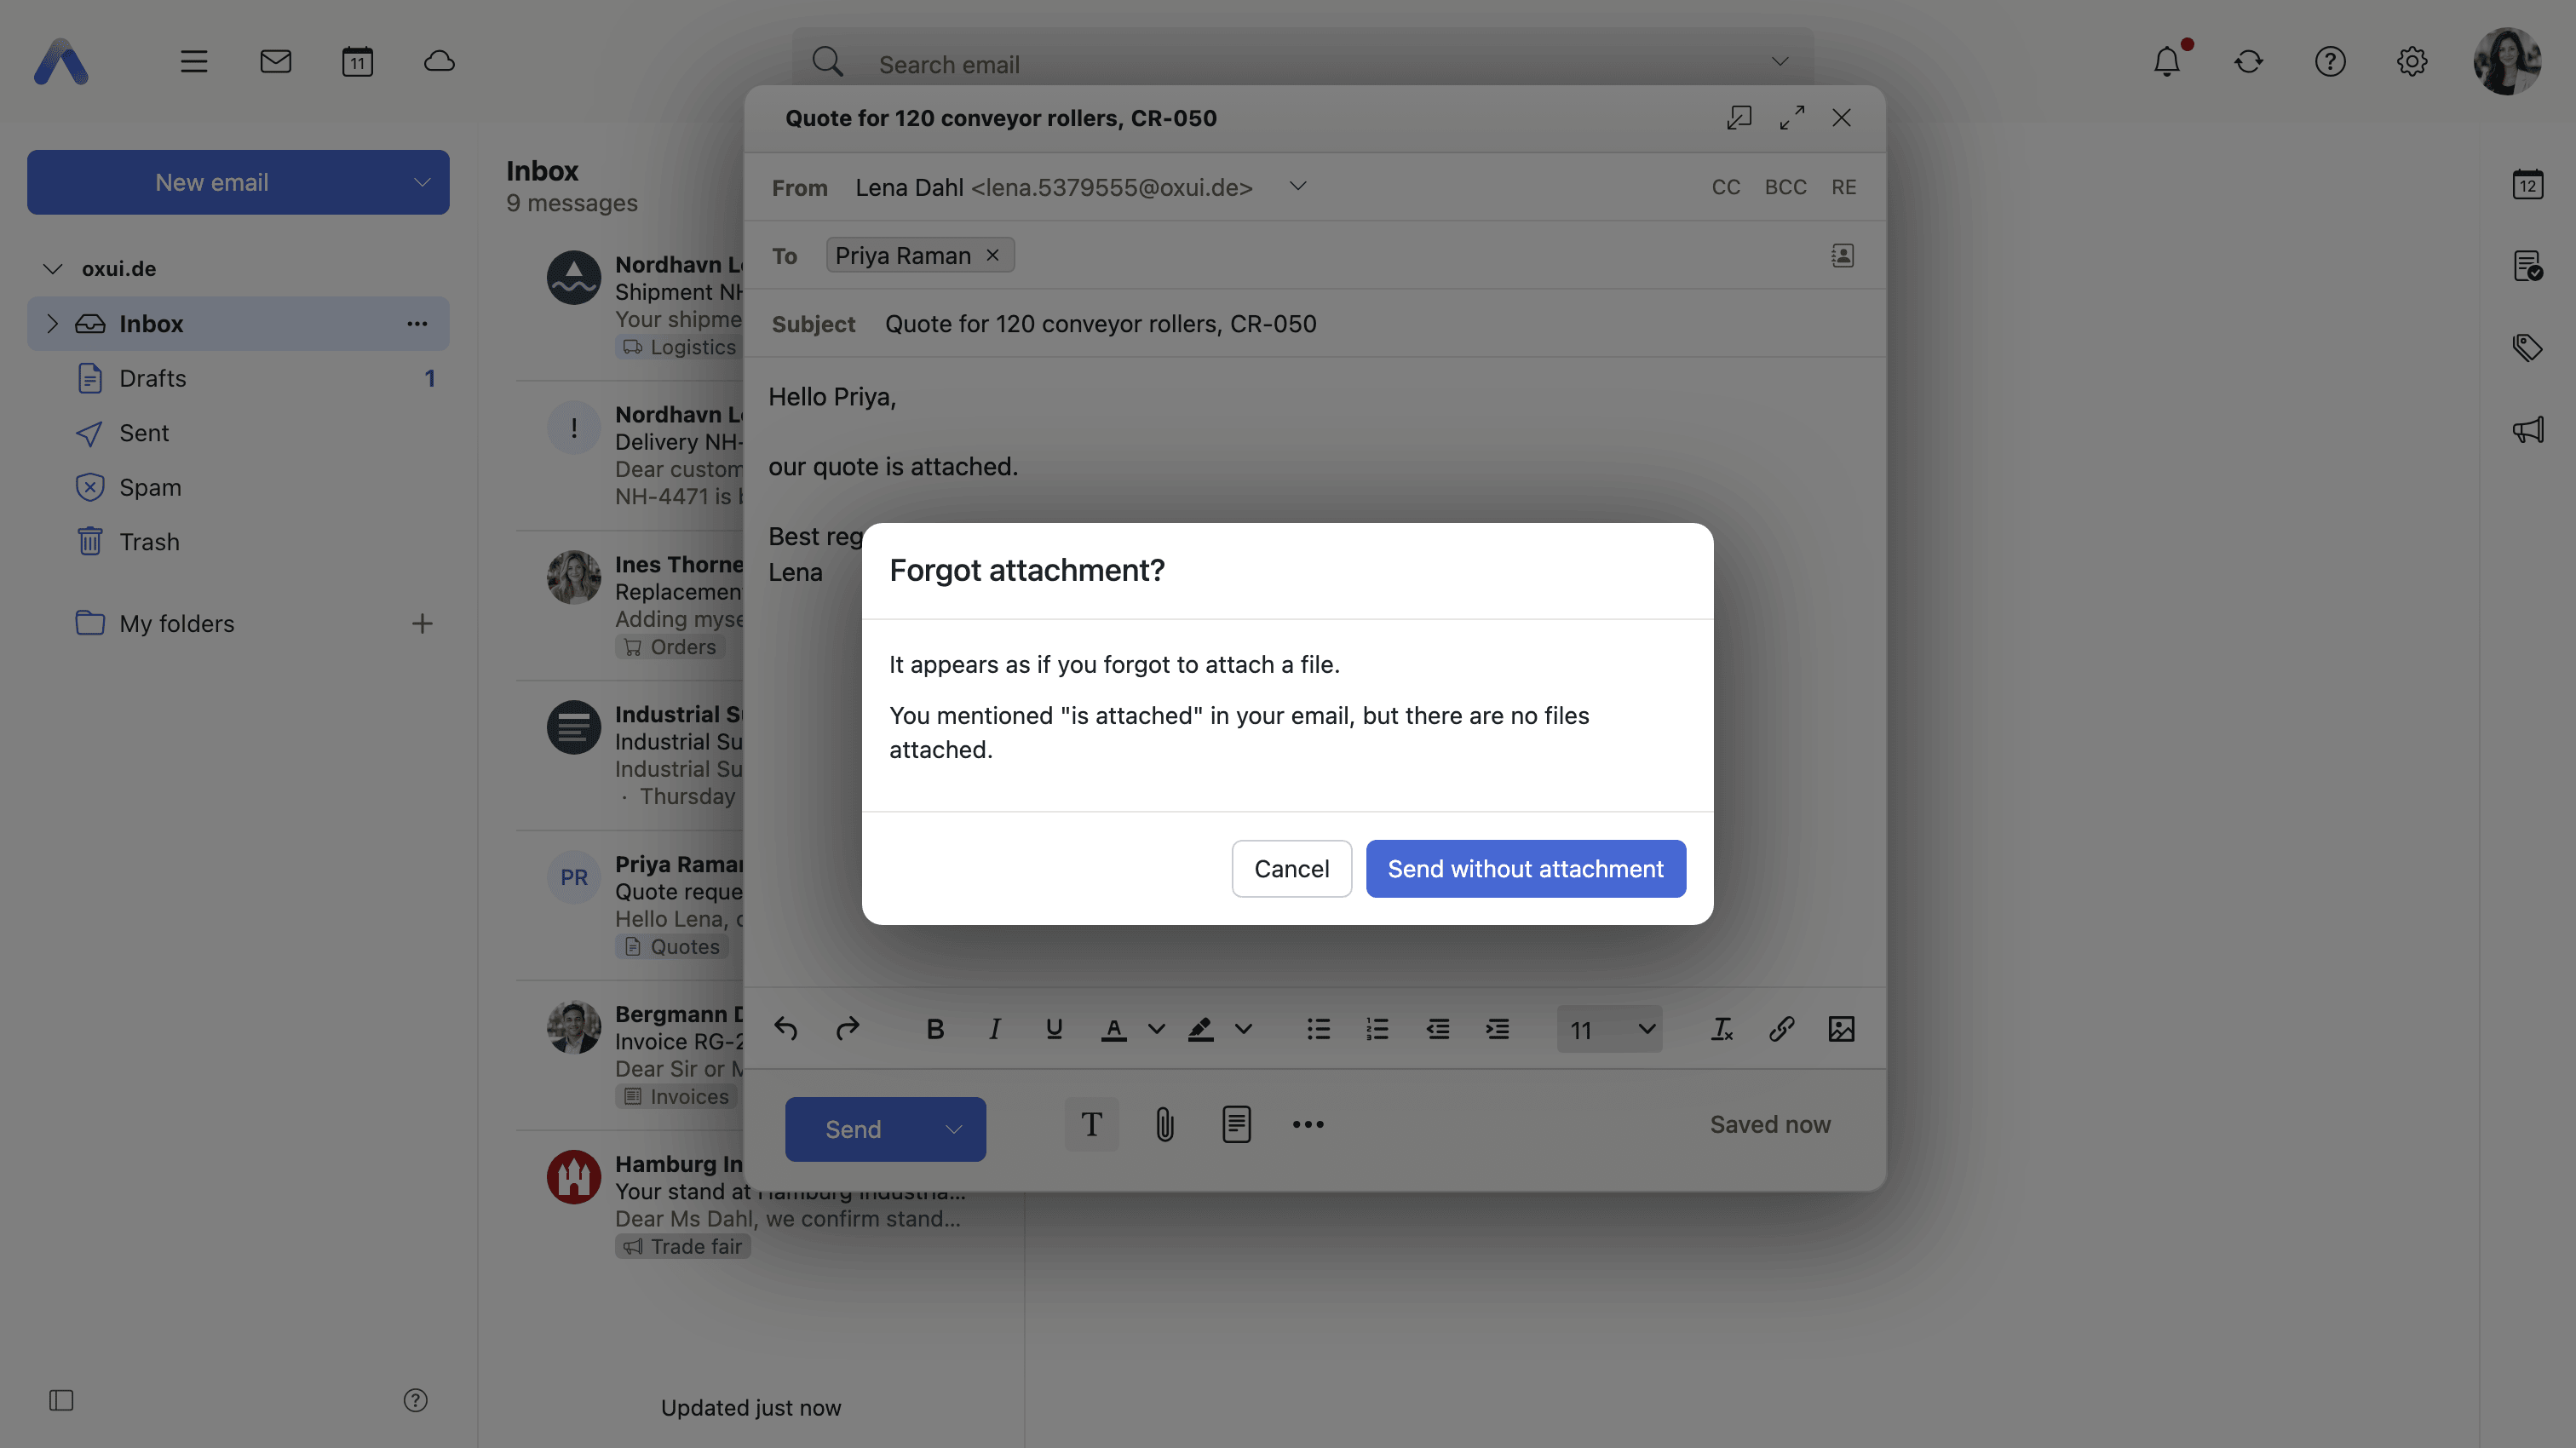Open the Drafts folder
The width and height of the screenshot is (2576, 1448).
coord(238,378)
